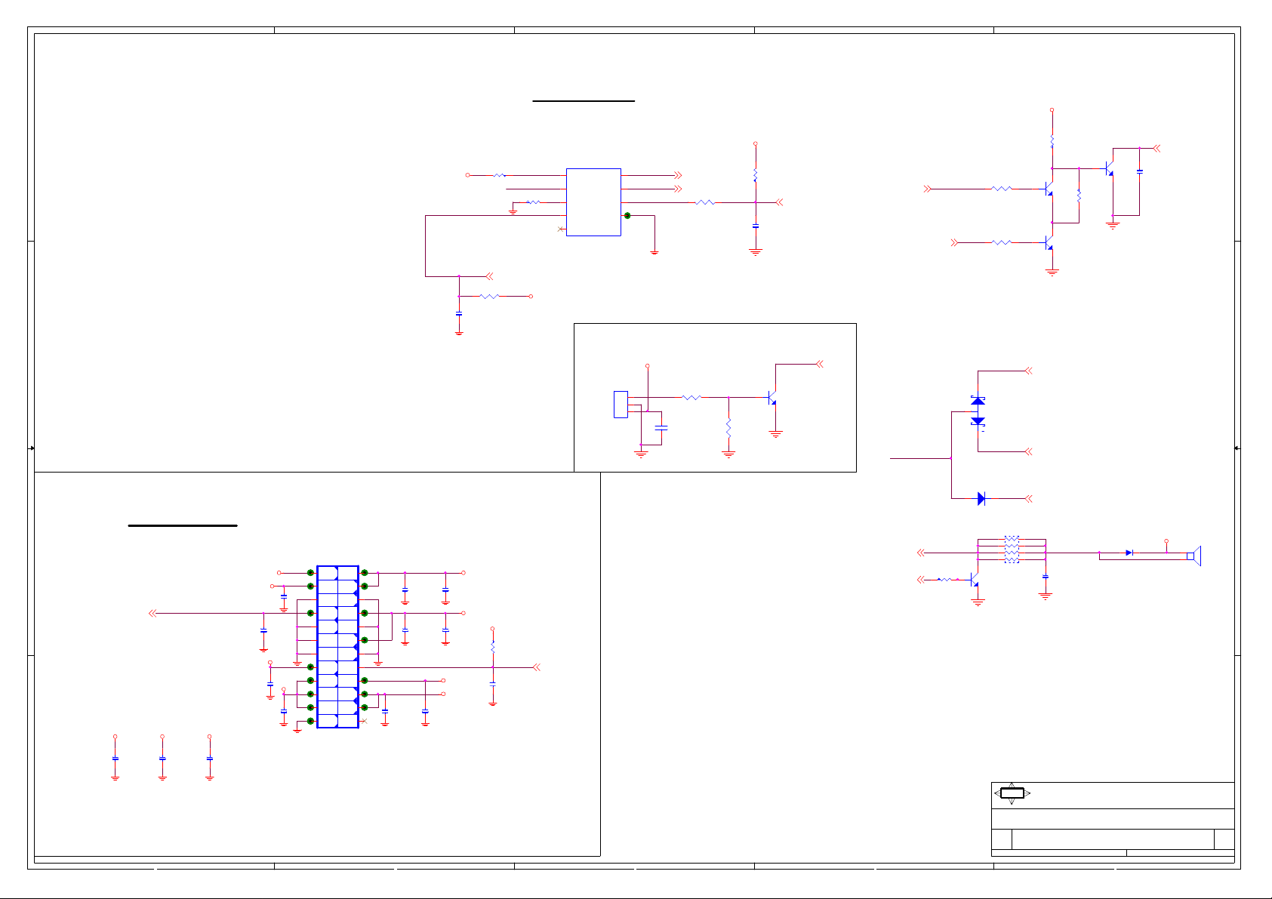1272x899 pixels.
Task: Select the small rectangular IC at top center
Action: (x=593, y=202)
